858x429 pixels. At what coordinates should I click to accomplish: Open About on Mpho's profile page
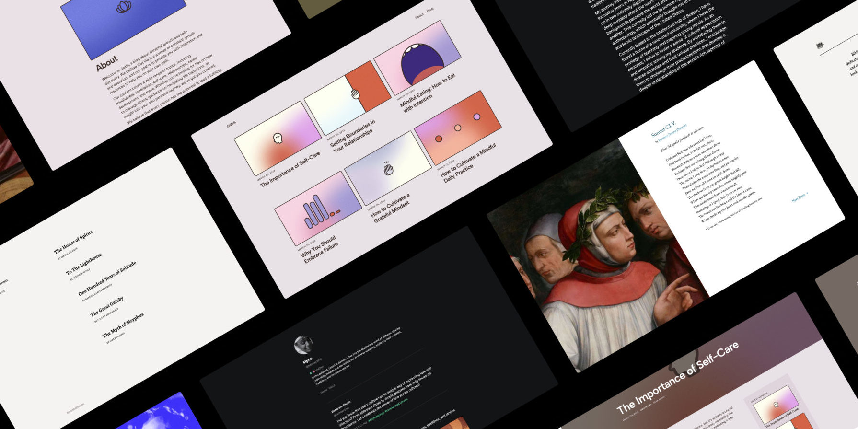coord(332,386)
